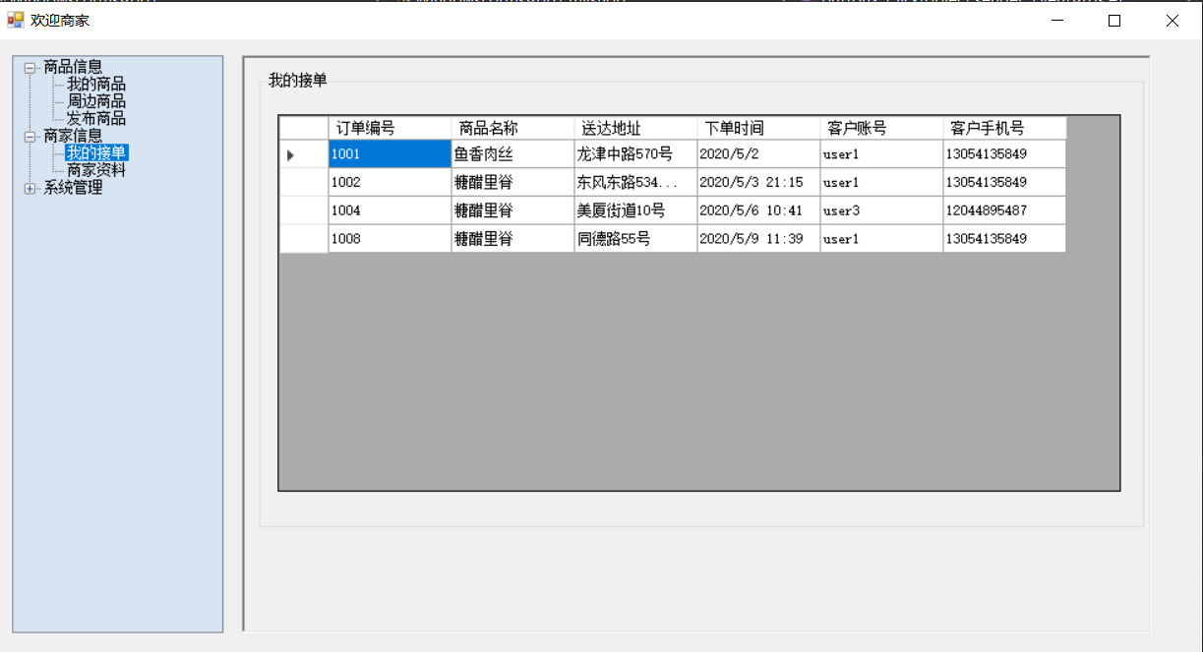The height and width of the screenshot is (652, 1203).
Task: Select phone 13054135849 in order 1001 row
Action: pos(1004,154)
